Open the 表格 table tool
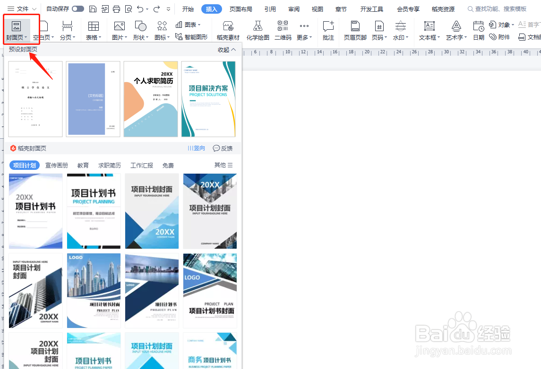Image resolution: width=541 pixels, height=369 pixels. (94, 30)
